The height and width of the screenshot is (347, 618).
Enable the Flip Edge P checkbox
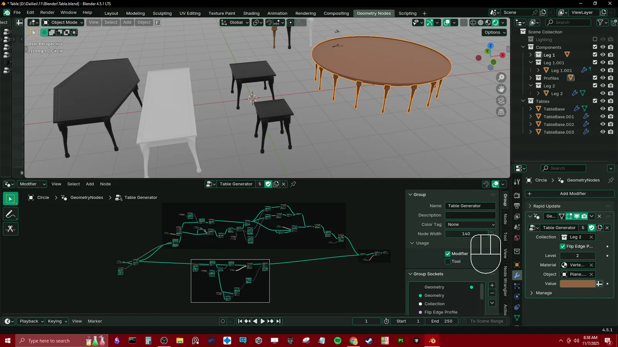pyautogui.click(x=563, y=246)
